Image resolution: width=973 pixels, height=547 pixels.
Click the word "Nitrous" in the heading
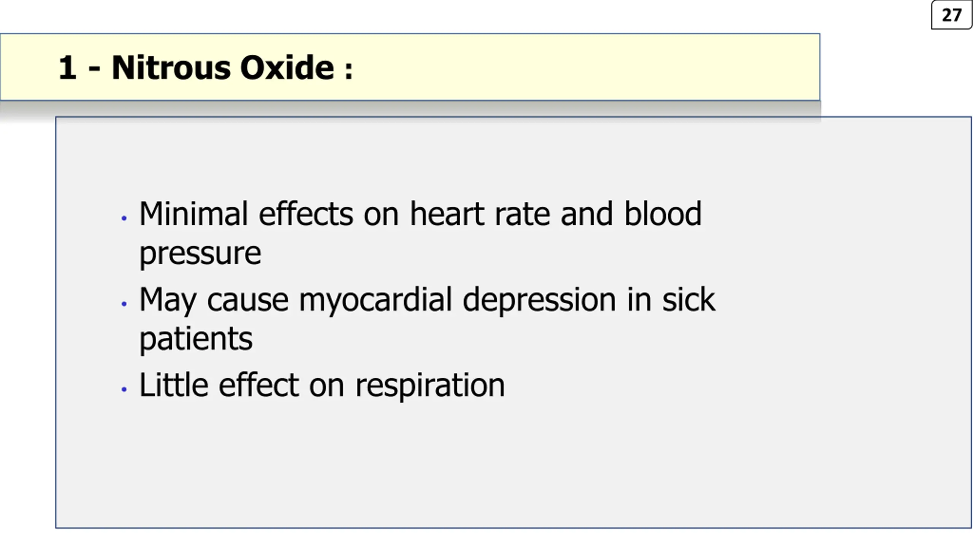[x=171, y=68]
